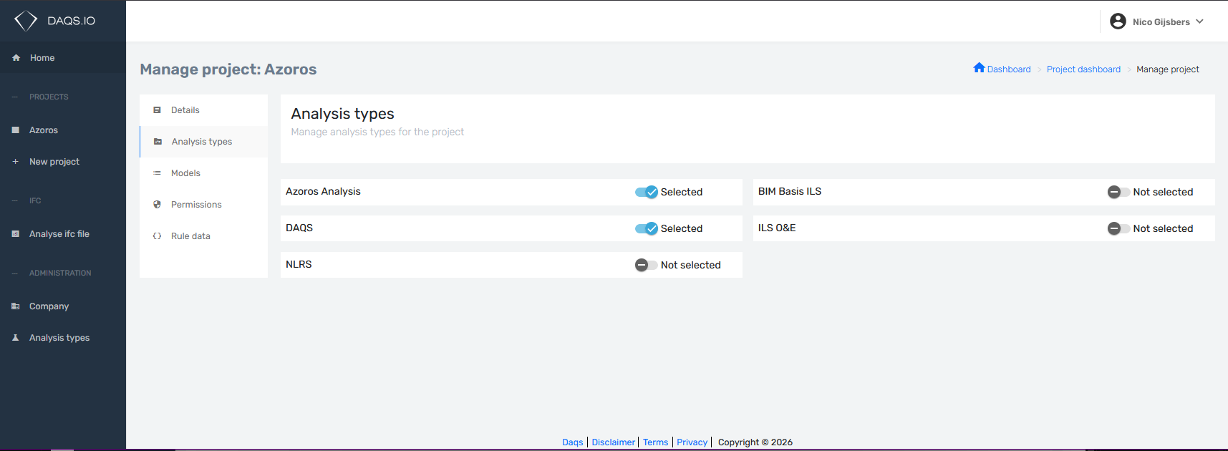Open the Disclaimer footer link
This screenshot has height=451, width=1228.
click(x=614, y=442)
